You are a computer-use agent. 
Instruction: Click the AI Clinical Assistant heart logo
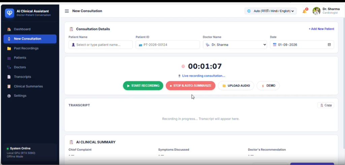(x=9, y=13)
